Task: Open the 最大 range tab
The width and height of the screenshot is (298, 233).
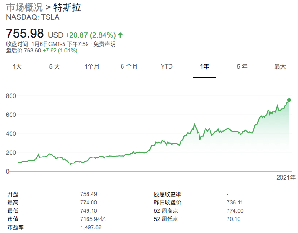Action: click(x=280, y=67)
